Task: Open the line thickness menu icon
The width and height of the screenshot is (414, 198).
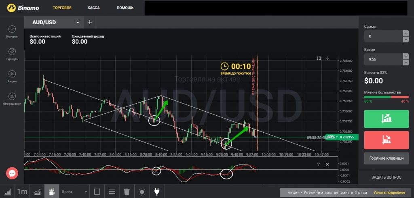Action: pos(112,192)
